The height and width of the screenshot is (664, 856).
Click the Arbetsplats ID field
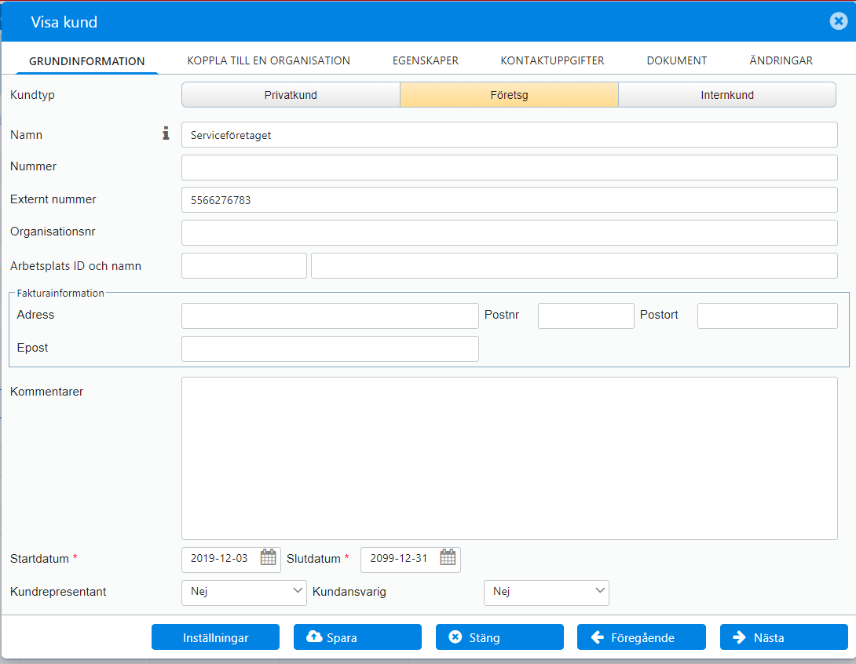[x=244, y=266]
